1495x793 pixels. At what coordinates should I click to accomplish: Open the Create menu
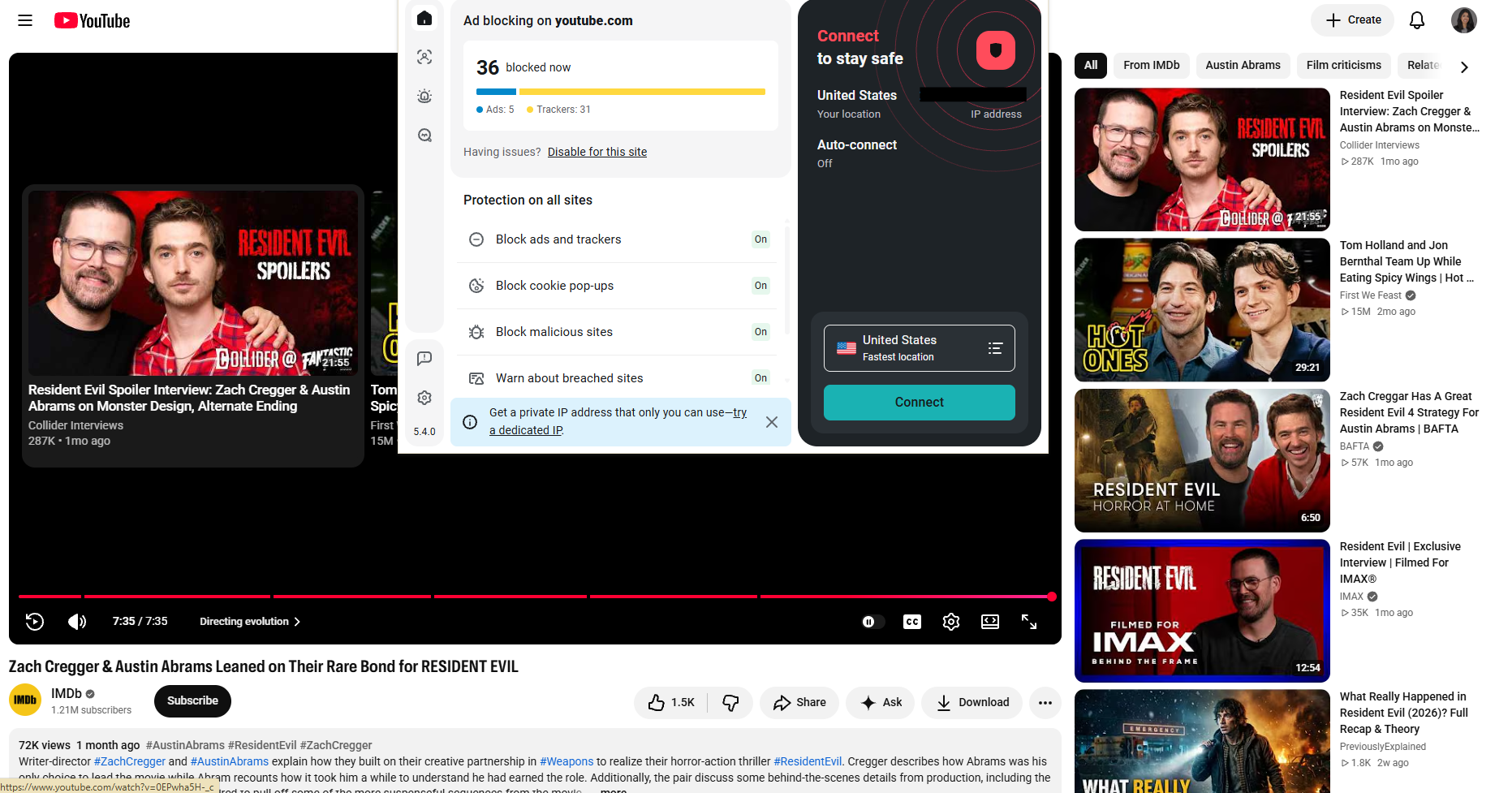(x=1352, y=20)
